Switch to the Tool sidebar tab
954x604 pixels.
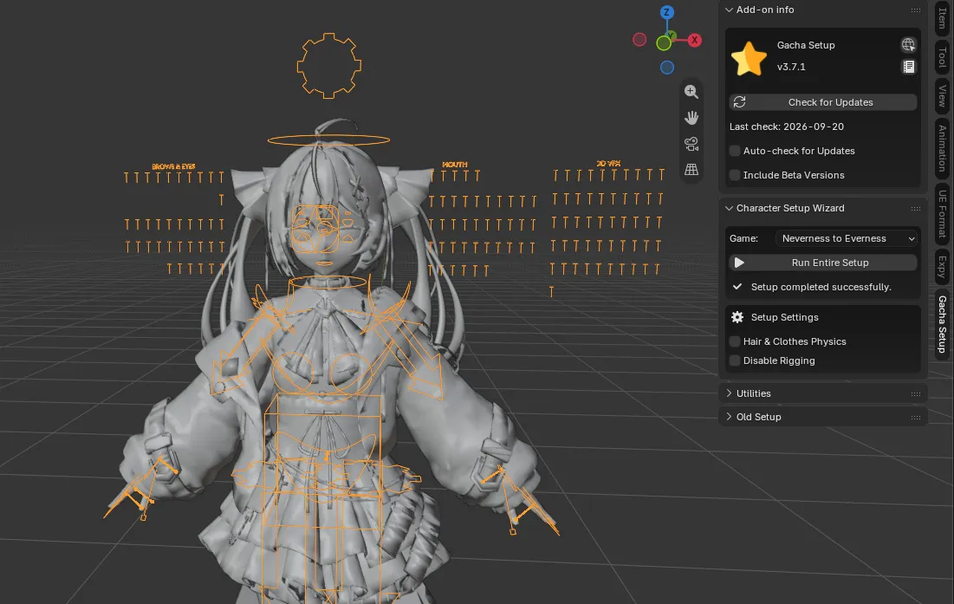942,57
